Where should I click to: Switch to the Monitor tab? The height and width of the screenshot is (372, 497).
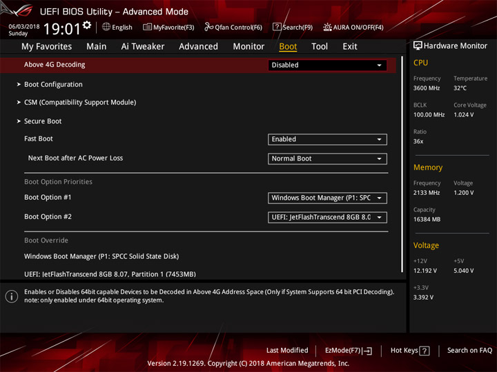[x=248, y=47]
